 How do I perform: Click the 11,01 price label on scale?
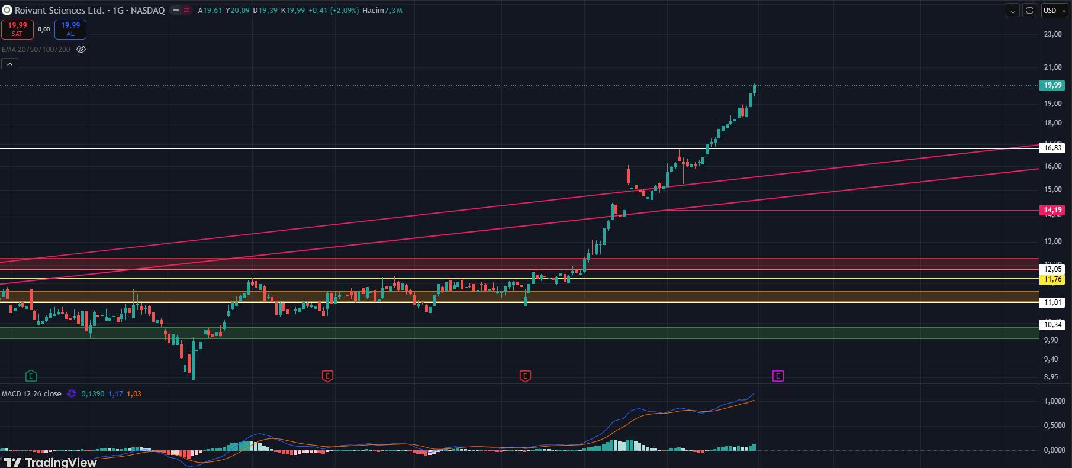pyautogui.click(x=1052, y=302)
